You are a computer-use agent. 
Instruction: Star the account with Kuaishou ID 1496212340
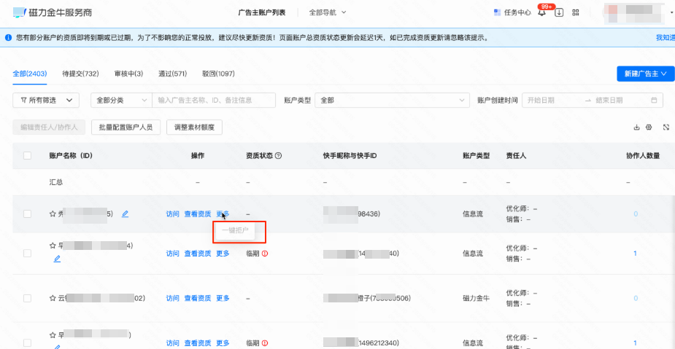point(53,334)
